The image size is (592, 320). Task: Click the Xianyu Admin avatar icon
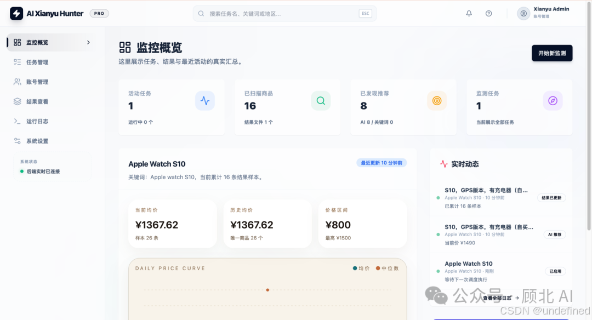(523, 14)
